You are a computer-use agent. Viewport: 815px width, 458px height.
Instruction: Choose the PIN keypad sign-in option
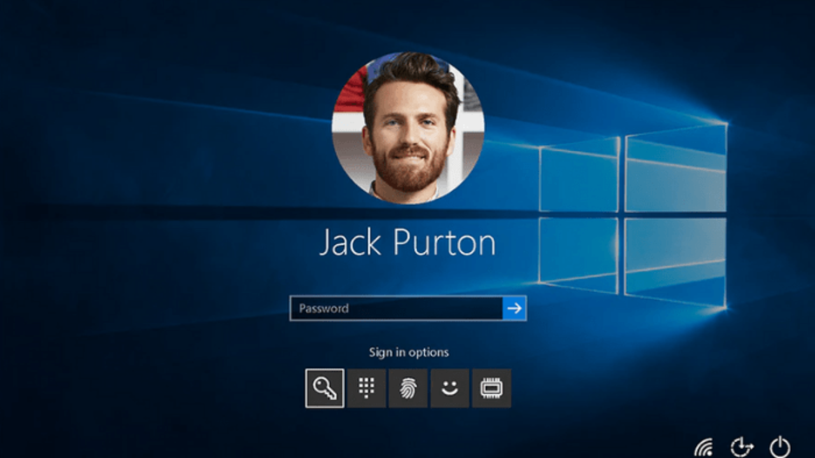click(x=366, y=388)
